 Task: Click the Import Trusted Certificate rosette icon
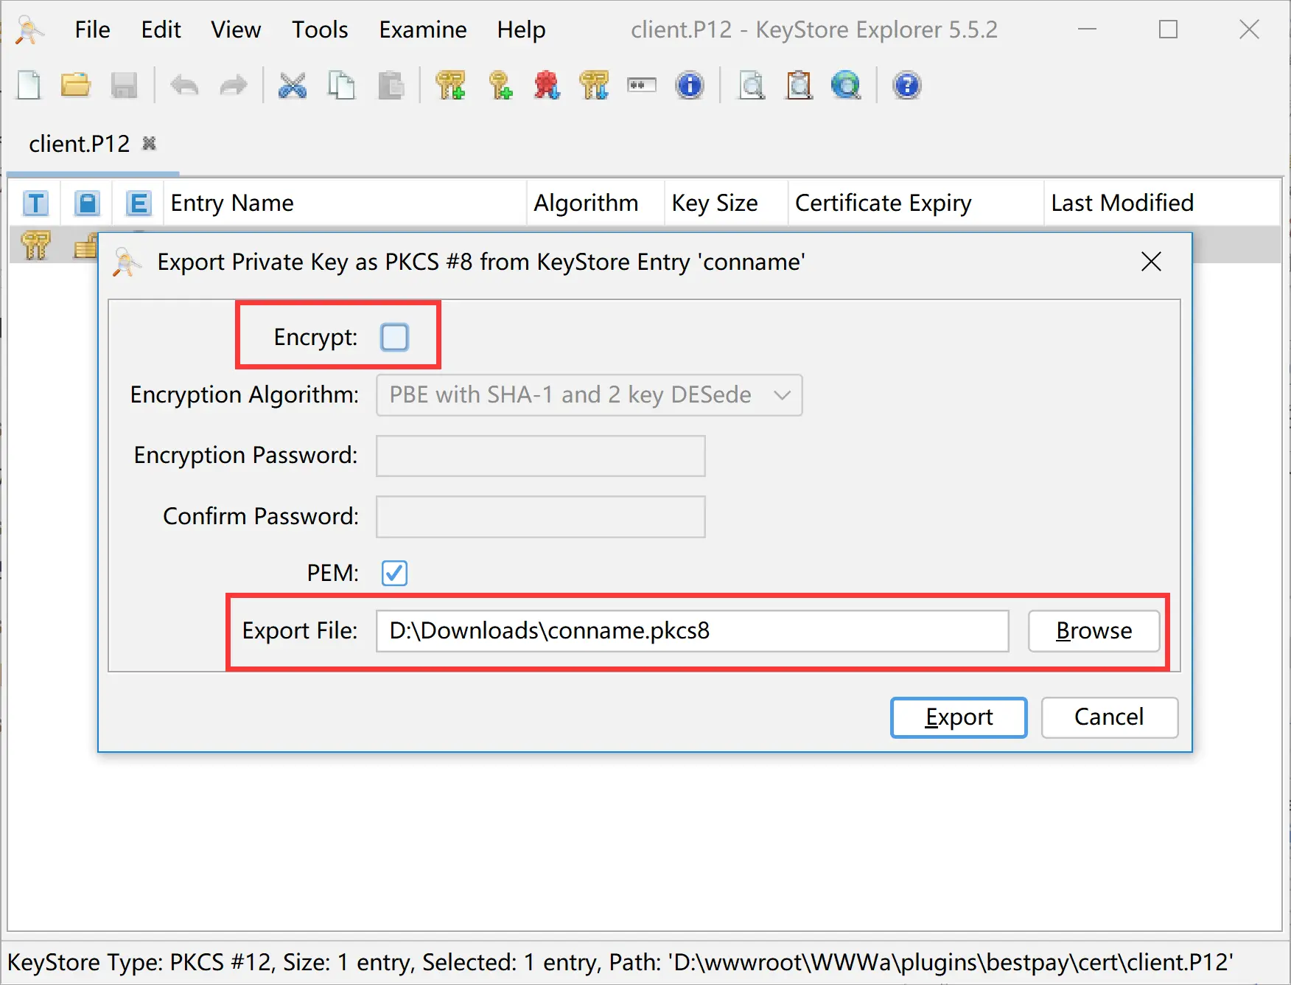[x=547, y=86]
